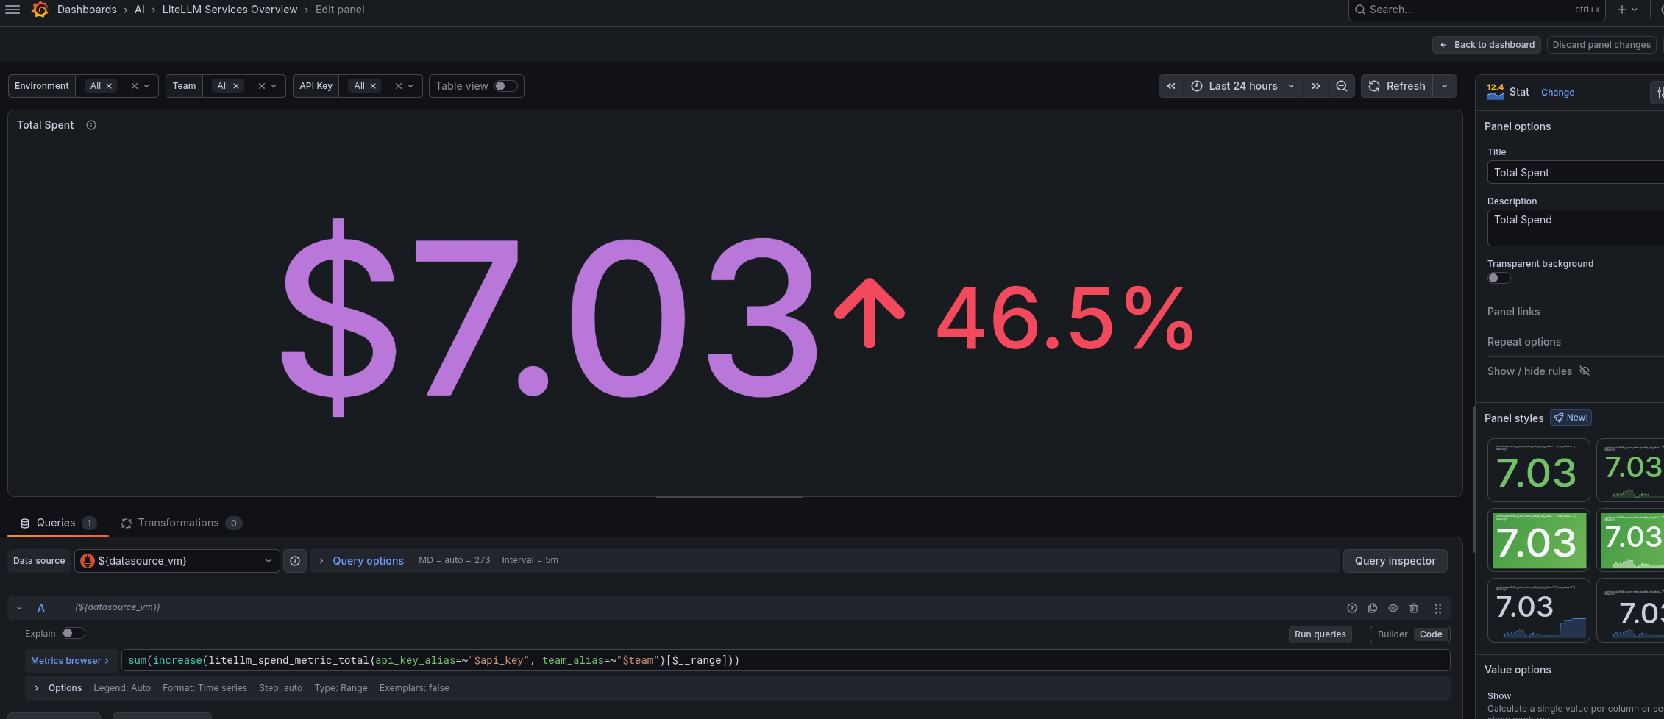Open the Query inspector
The height and width of the screenshot is (719, 1664).
(1395, 561)
